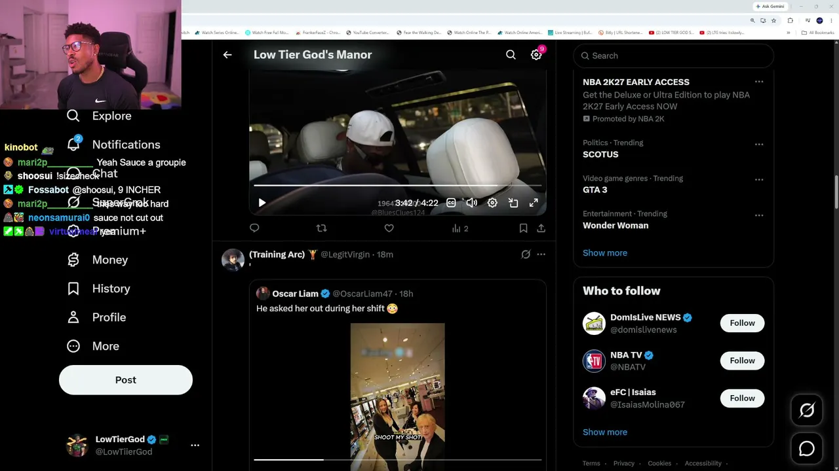Click the Grok icon on LegitVirgin's post

click(526, 254)
